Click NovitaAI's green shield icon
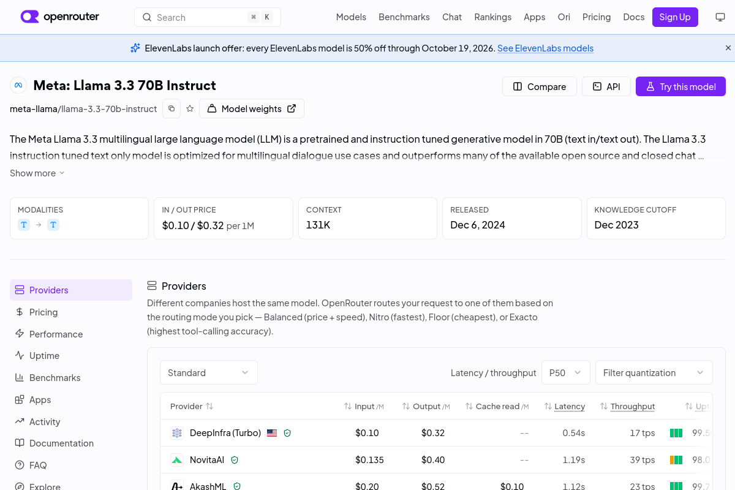 click(x=234, y=460)
